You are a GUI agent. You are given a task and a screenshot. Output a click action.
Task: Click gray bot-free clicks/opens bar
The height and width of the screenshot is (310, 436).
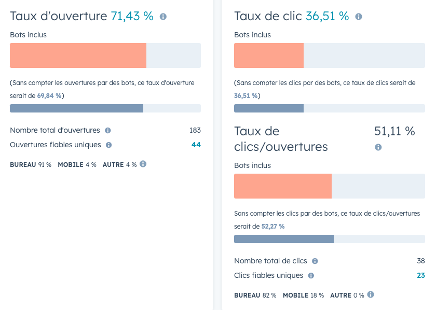[284, 239]
